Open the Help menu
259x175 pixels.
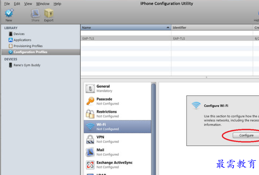pos(57,4)
